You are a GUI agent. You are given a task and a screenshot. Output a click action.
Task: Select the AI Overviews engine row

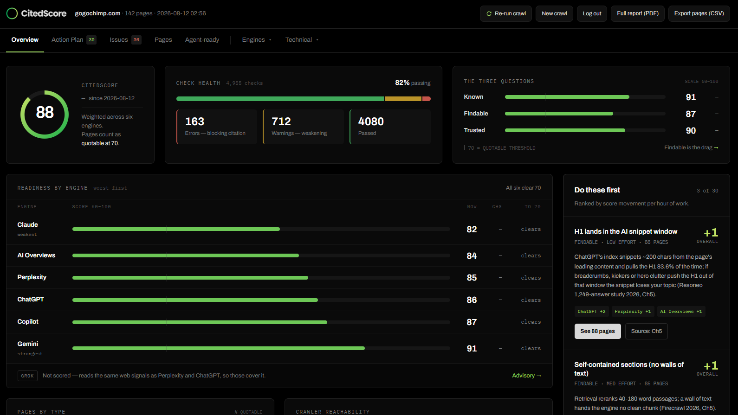coord(279,255)
